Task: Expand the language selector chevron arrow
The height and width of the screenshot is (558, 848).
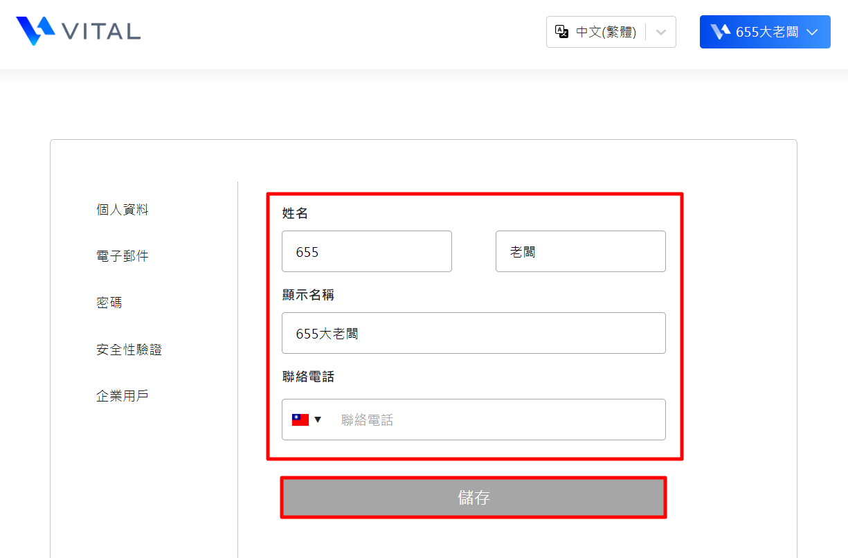Action: (x=661, y=32)
